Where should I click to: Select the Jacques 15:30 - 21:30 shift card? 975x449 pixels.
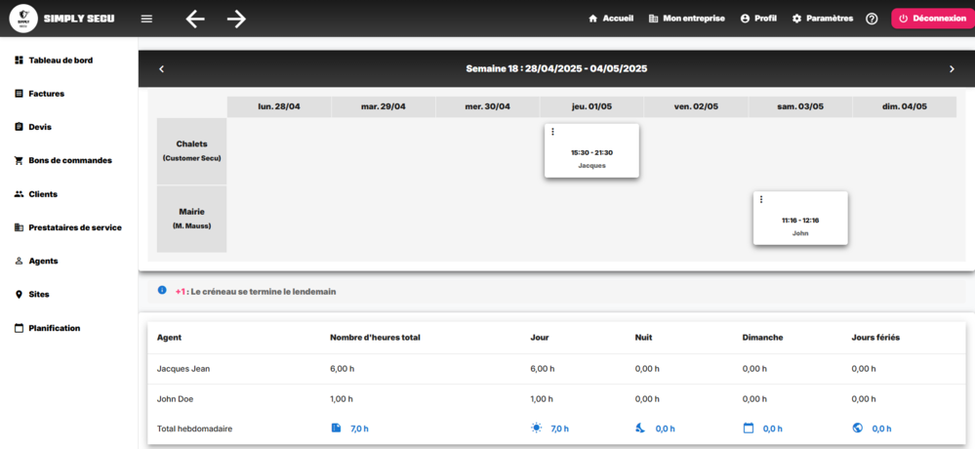coord(591,156)
